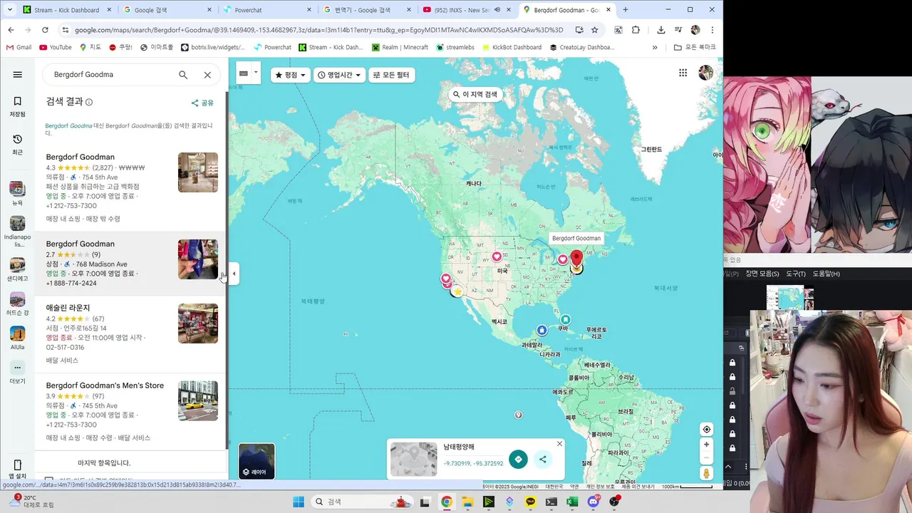View photo thumbnail of 754 5th Ave store
Screen dimensions: 912x513
pos(198,172)
